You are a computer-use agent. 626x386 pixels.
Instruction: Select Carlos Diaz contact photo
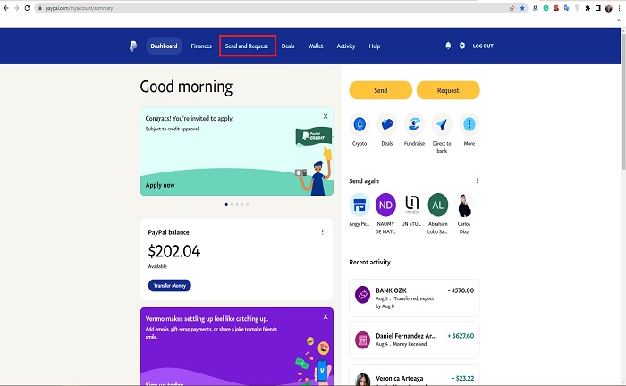coord(464,205)
